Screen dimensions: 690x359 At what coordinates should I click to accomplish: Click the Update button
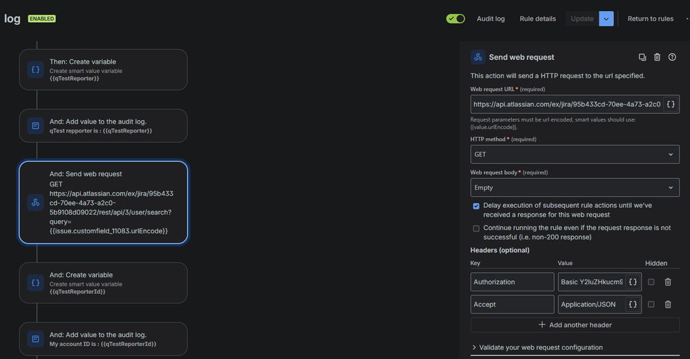[x=582, y=19]
